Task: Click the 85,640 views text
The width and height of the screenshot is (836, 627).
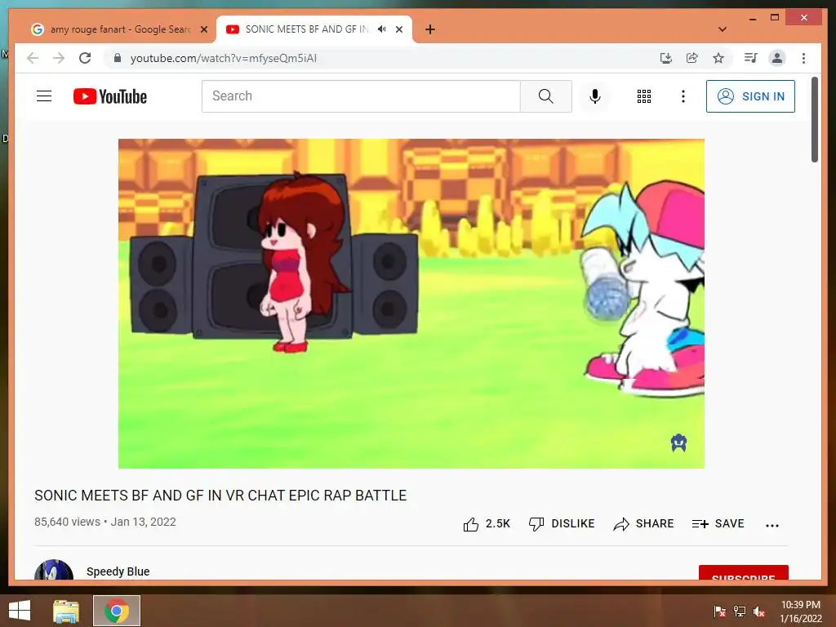Action: tap(67, 522)
